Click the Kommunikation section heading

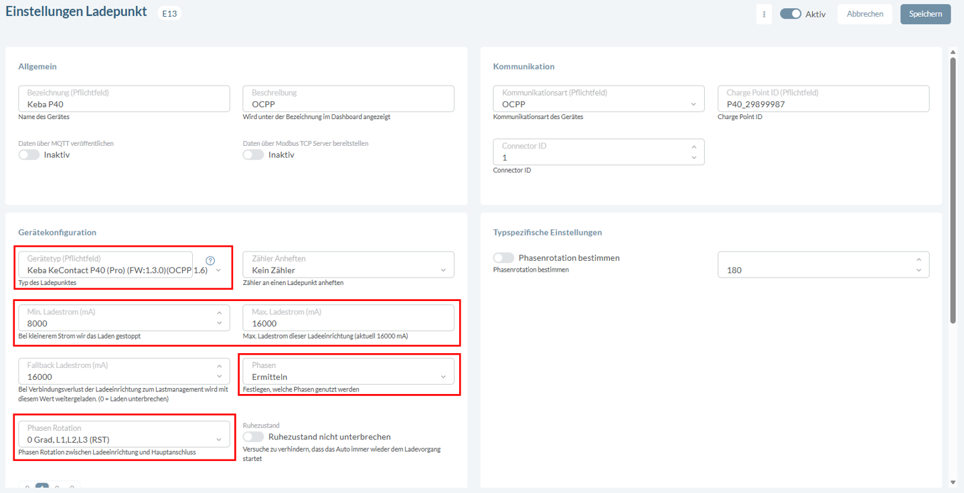point(524,66)
